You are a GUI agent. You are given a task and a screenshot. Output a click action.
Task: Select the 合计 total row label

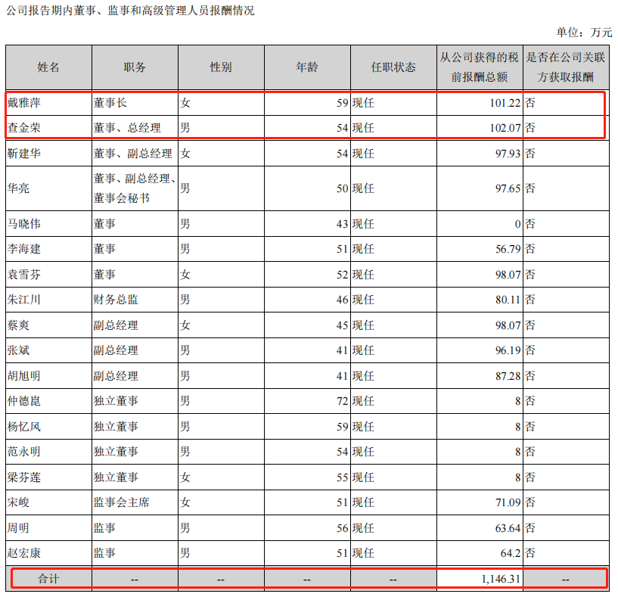pyautogui.click(x=48, y=579)
